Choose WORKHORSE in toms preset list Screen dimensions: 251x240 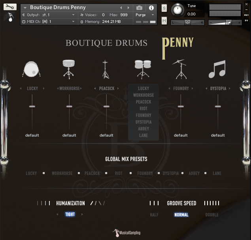pos(143,95)
